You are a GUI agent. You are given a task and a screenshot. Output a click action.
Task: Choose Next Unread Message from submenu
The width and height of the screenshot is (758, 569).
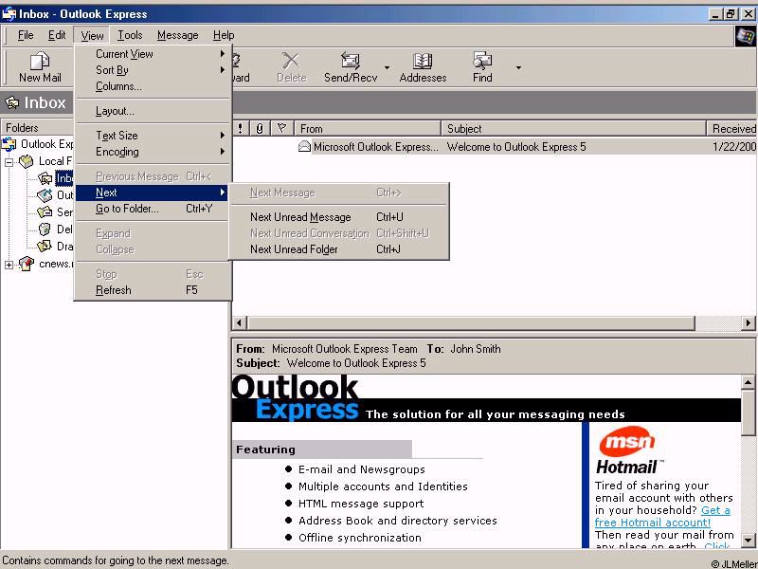click(x=300, y=217)
